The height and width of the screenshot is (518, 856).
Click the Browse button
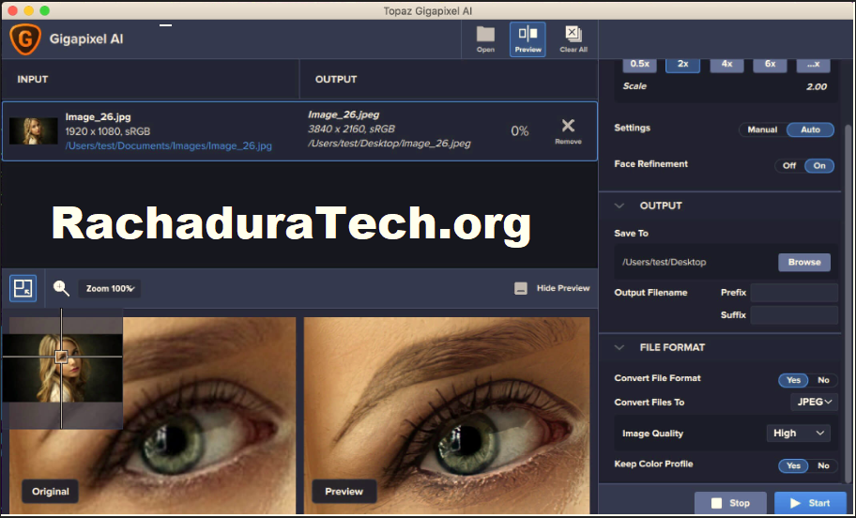[804, 263]
